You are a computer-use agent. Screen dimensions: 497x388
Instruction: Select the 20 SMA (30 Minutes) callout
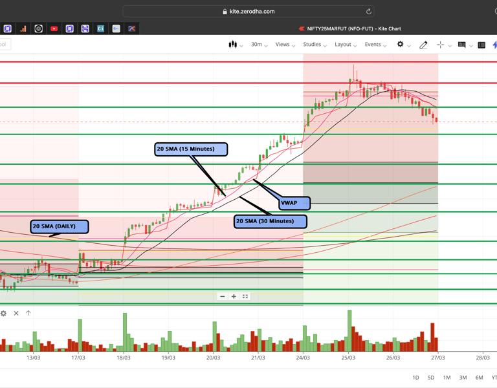pos(271,221)
